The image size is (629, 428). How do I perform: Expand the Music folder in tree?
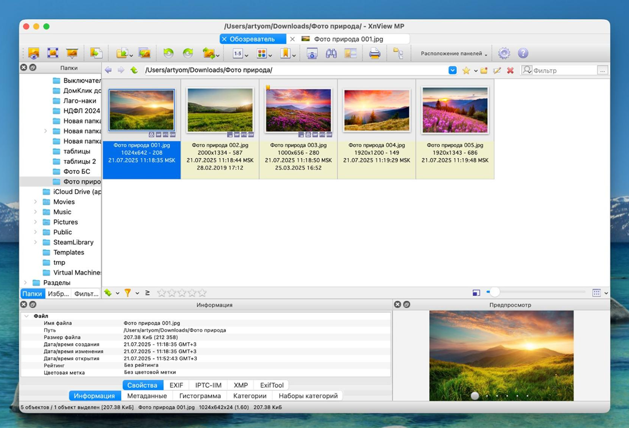tap(35, 212)
